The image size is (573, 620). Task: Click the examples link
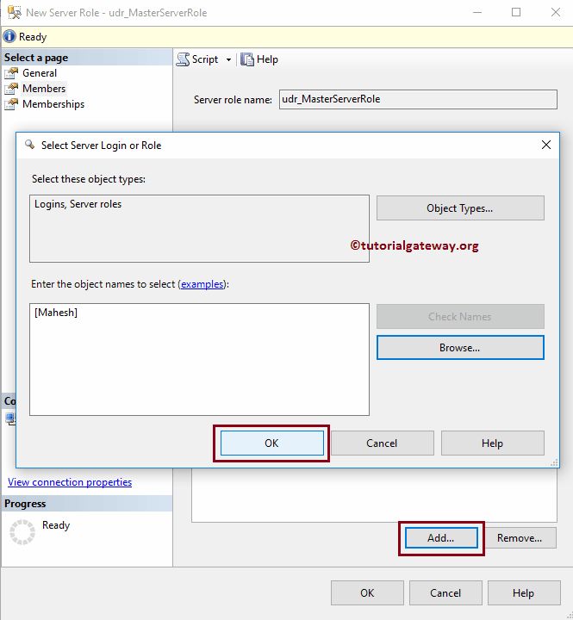point(202,284)
